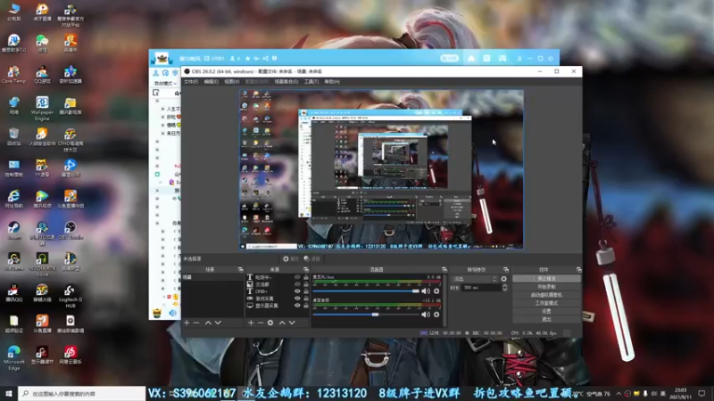The height and width of the screenshot is (401, 714).
Task: Open the 文件(F) menu in OBS
Action: tap(191, 82)
